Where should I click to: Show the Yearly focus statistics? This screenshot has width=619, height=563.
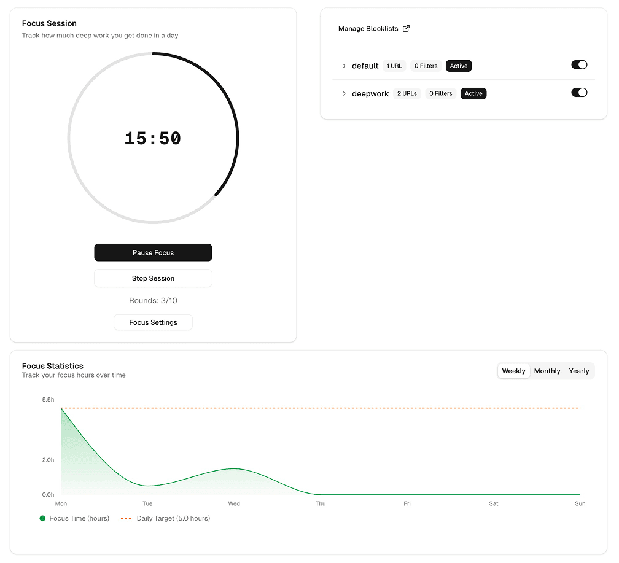[x=579, y=371]
